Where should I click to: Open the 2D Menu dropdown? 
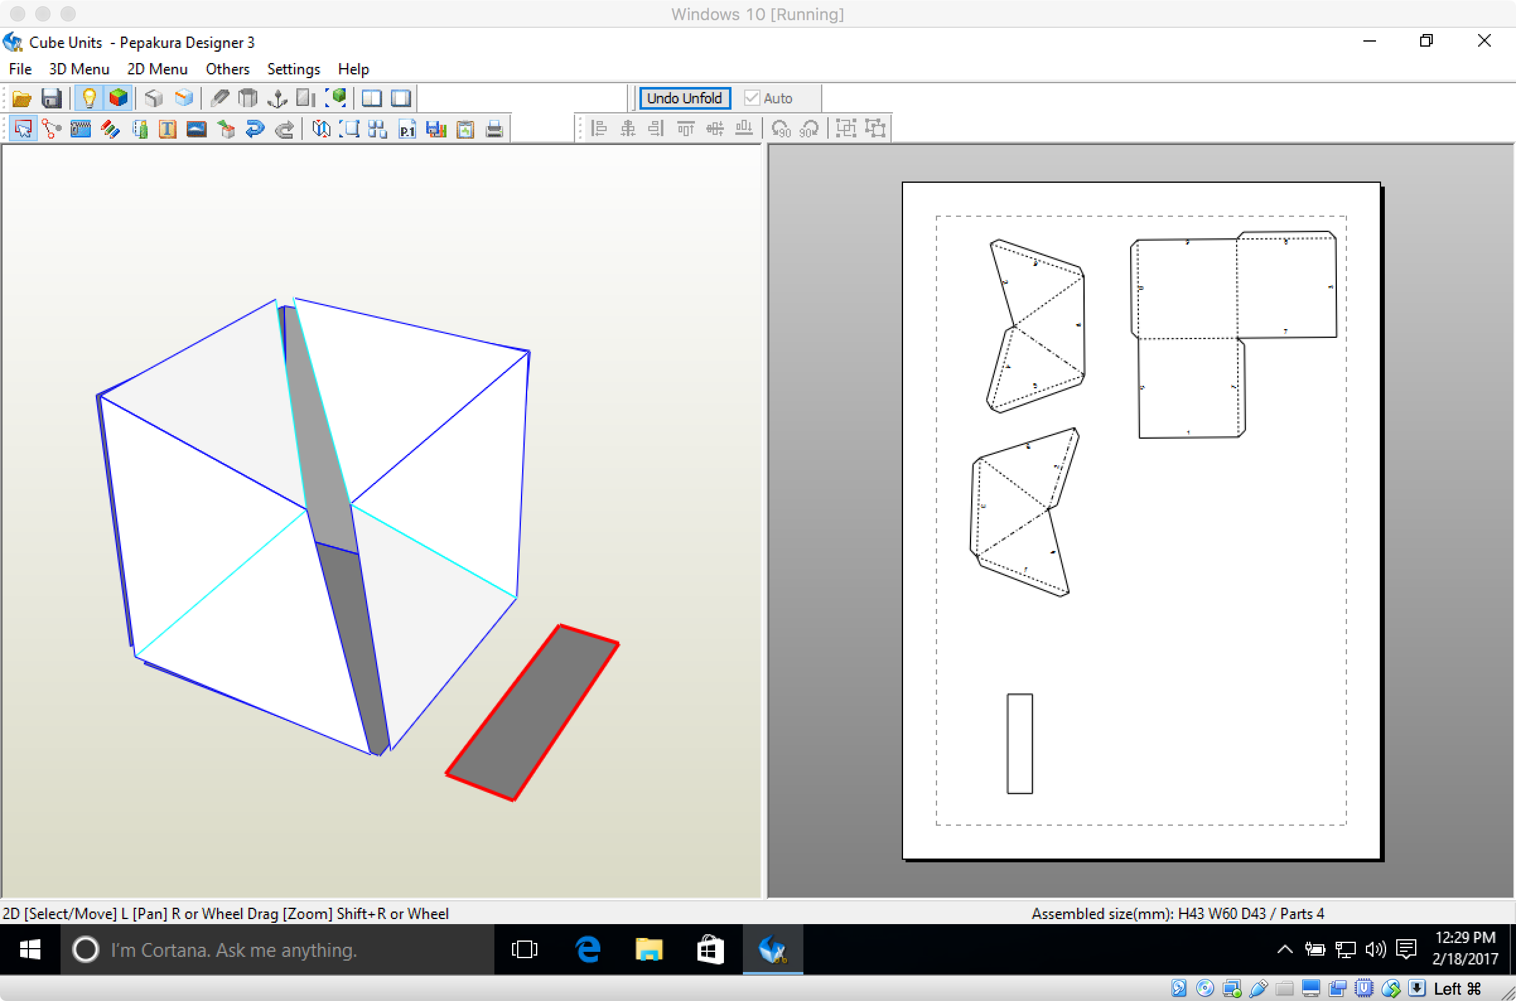157,69
